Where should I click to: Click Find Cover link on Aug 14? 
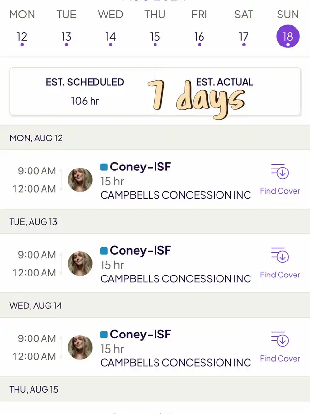coord(280,358)
